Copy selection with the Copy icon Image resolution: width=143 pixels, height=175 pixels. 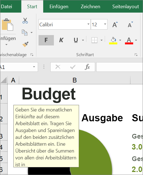pyautogui.click(x=25, y=33)
